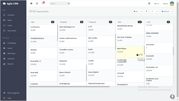
Task: Open Documents in the sidebar
Action: (x=12, y=31)
